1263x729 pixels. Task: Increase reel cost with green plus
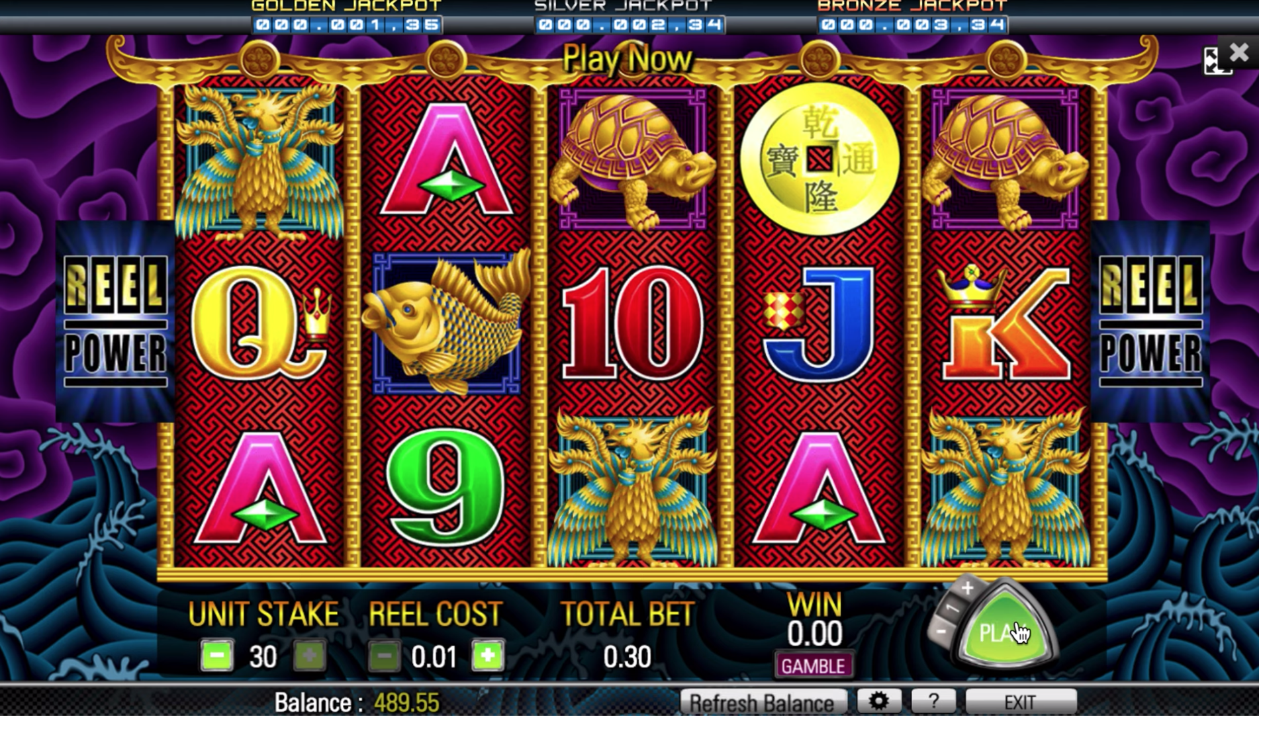point(489,656)
